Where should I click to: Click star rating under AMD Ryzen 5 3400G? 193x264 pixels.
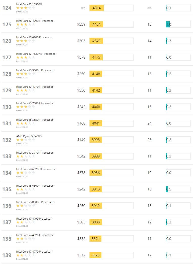[26, 140]
